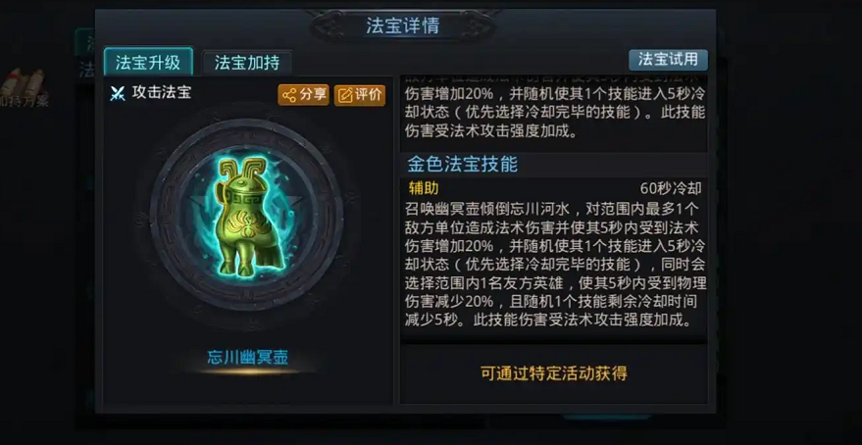The width and height of the screenshot is (862, 445).
Task: Click the 法宝详情 dialog title
Action: coord(403,25)
